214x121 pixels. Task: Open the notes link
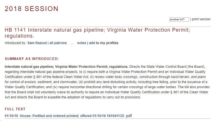pyautogui.click(x=82, y=43)
